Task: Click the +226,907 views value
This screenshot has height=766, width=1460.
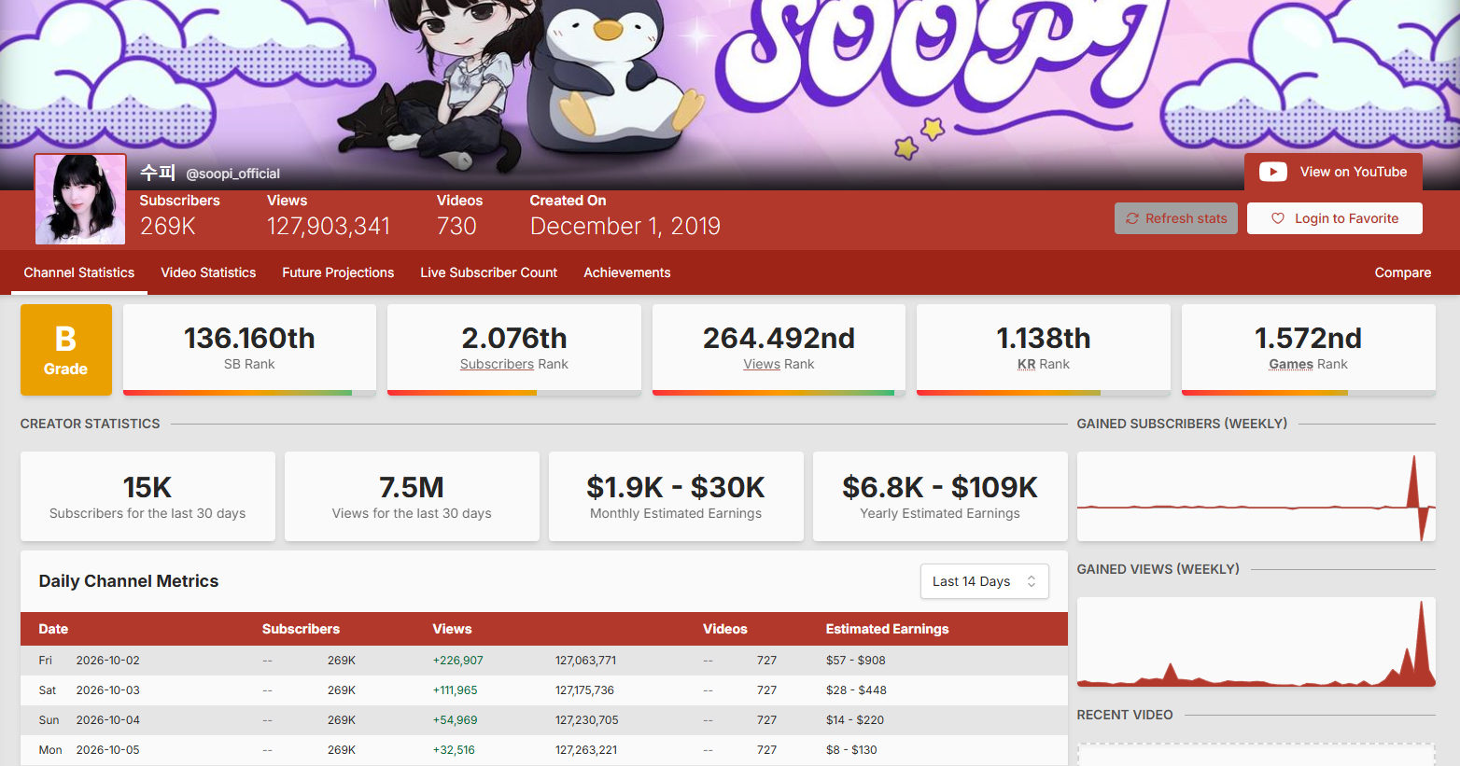Action: coord(457,661)
